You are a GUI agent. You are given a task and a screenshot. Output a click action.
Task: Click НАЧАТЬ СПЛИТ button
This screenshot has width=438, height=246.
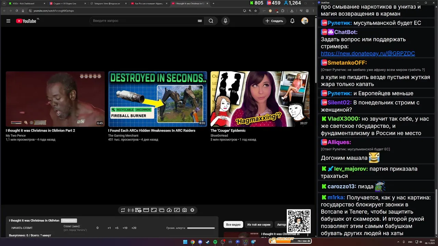pos(22,228)
